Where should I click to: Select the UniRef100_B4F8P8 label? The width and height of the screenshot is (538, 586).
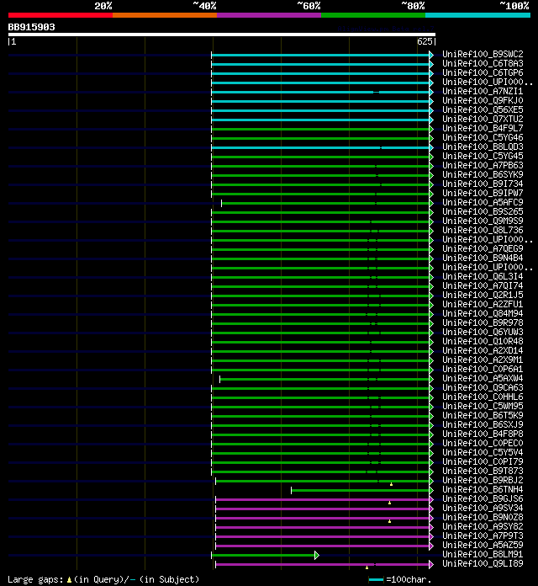(483, 434)
